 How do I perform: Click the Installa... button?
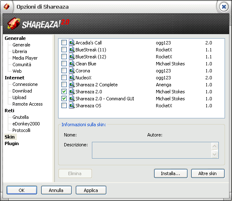click(171, 173)
